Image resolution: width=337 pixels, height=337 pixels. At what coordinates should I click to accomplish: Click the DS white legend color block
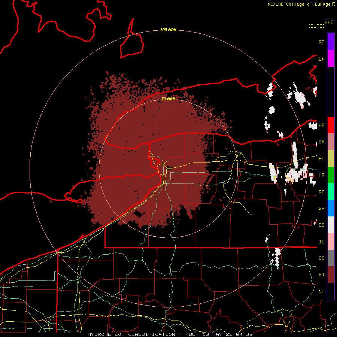tap(331, 225)
